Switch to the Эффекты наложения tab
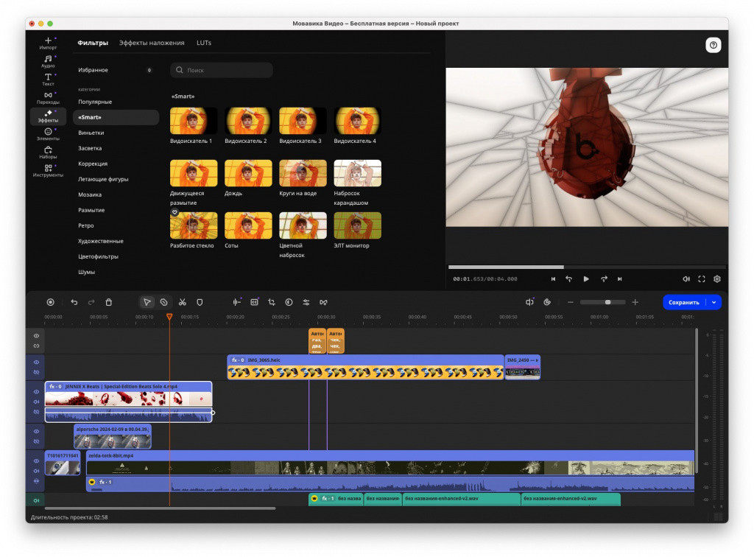Screen dimensions: 754x557 (x=152, y=43)
